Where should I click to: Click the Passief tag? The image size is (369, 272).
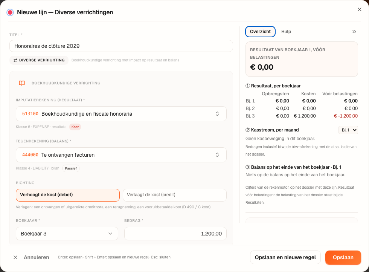tap(71, 168)
